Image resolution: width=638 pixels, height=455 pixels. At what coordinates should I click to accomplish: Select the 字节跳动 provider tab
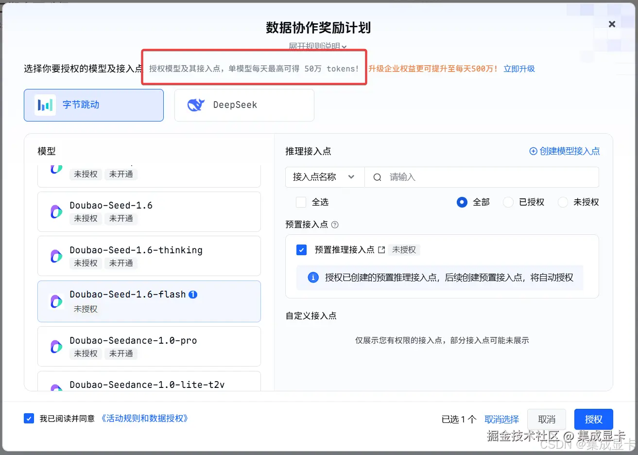[94, 105]
